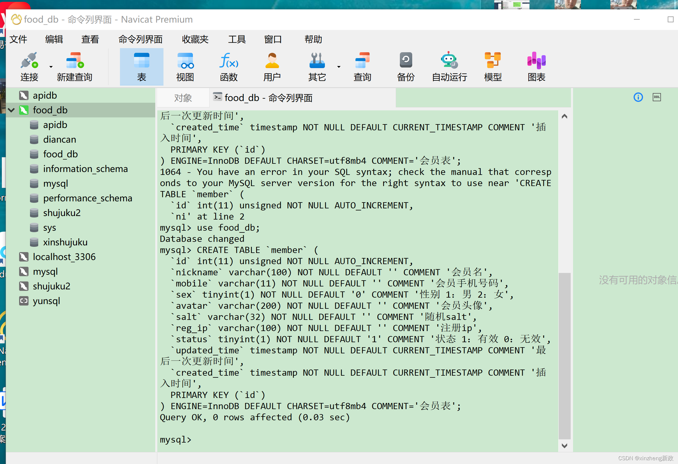Switch to the 对象 tab

[183, 98]
